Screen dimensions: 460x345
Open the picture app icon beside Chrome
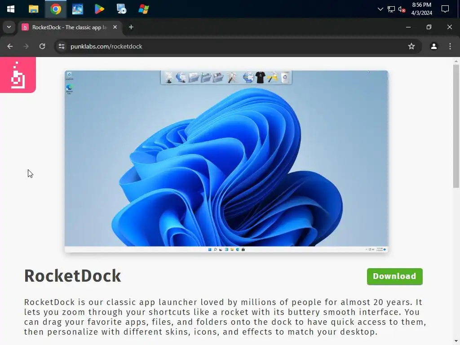pyautogui.click(x=77, y=9)
